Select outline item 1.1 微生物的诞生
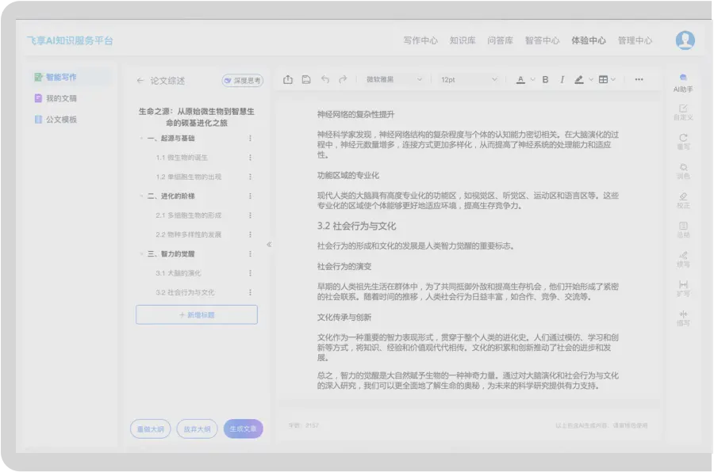Screen dimensions: 714x472 182,158
